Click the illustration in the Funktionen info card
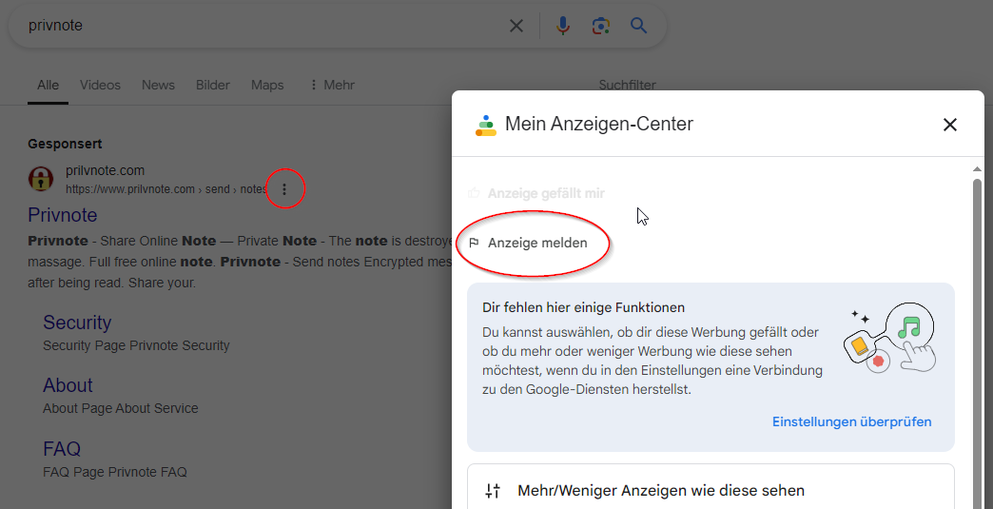This screenshot has width=993, height=509. [x=889, y=338]
